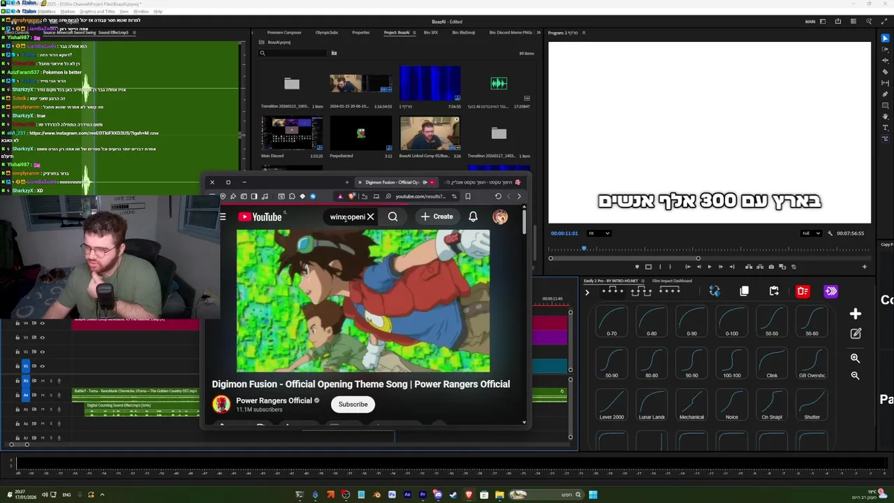Image resolution: width=894 pixels, height=503 pixels.
Task: Switch to the Bin: SFX tab
Action: point(431,33)
